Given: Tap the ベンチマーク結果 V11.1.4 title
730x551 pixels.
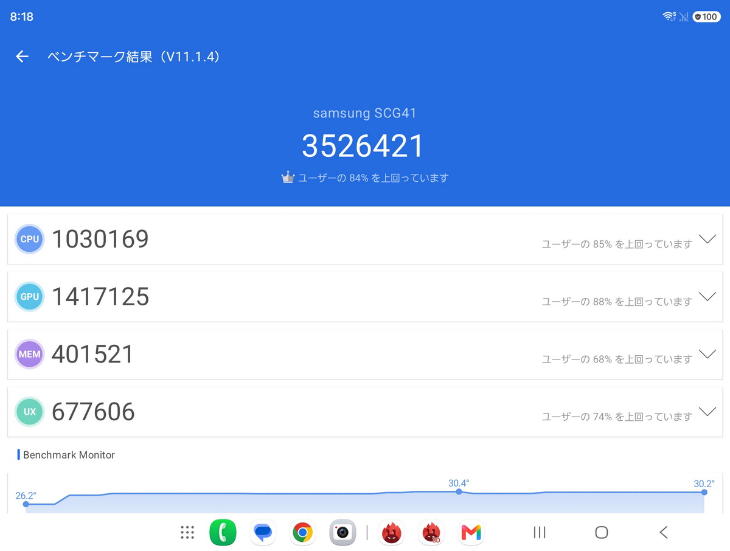Looking at the screenshot, I should click(x=134, y=57).
